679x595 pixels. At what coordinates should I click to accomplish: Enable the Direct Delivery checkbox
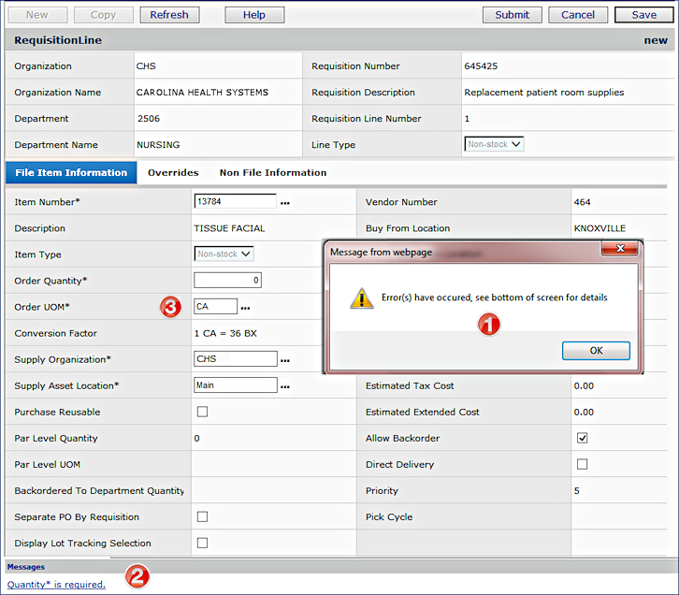coord(582,464)
